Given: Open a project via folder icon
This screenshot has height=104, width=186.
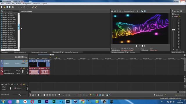Looking at the screenshot, I should (5, 7).
